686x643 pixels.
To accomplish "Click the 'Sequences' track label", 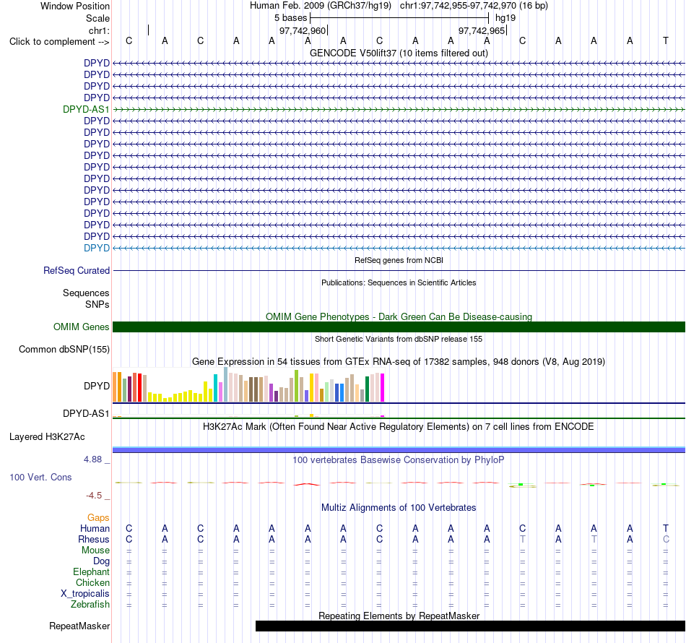I will tap(86, 293).
